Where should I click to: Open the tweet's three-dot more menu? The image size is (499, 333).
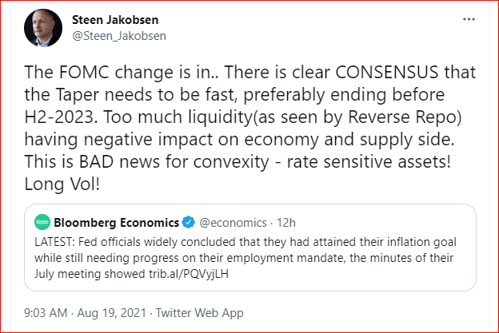click(469, 19)
